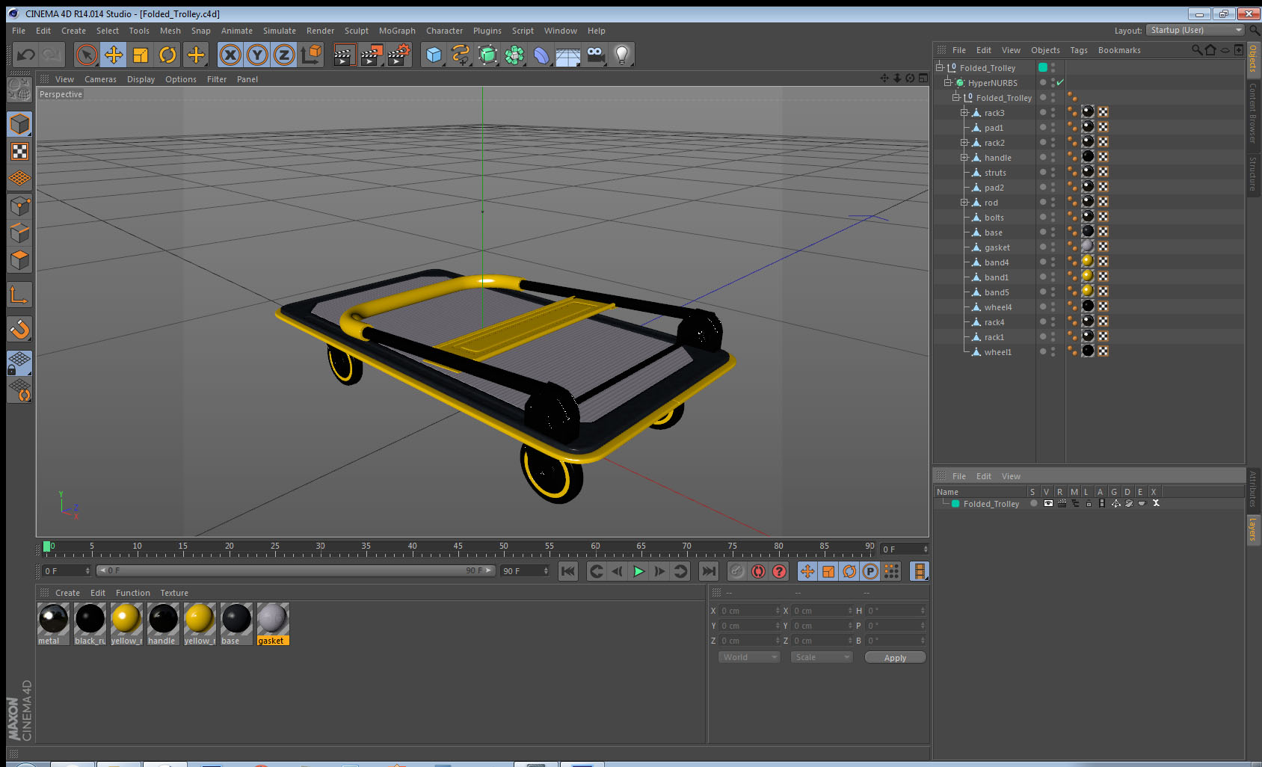1262x767 pixels.
Task: Open the viewport Cameras menu
Action: 100,79
